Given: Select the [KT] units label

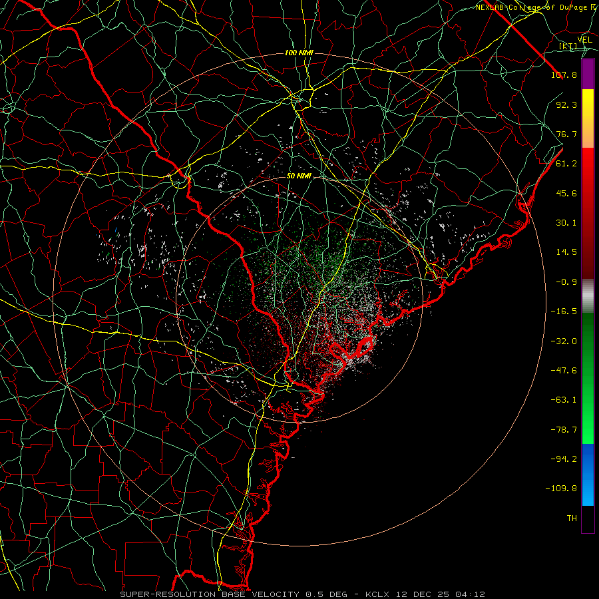Looking at the screenshot, I should (568, 46).
